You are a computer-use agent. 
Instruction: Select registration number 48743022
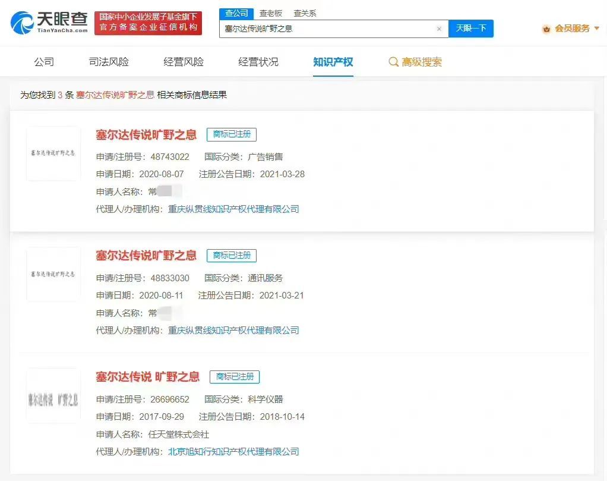[x=170, y=157]
